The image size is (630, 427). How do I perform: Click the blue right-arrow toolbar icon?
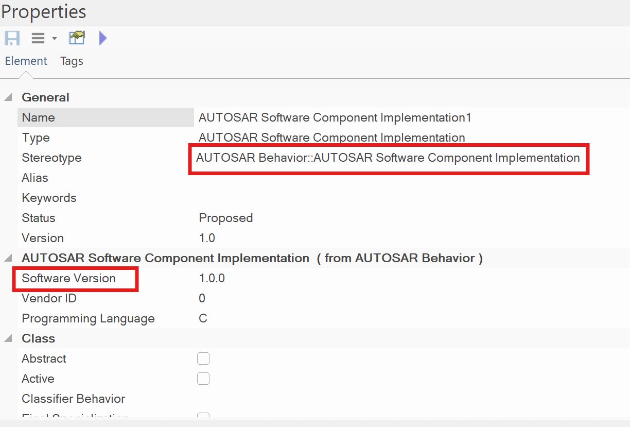(x=102, y=38)
